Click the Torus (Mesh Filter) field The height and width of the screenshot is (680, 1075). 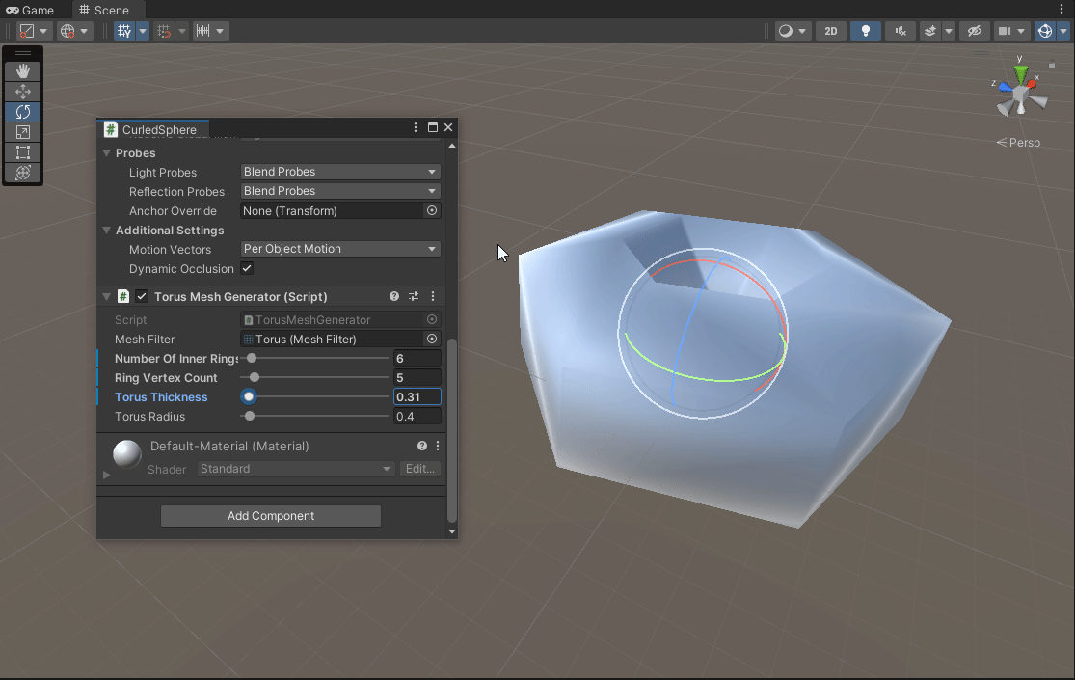pos(334,339)
